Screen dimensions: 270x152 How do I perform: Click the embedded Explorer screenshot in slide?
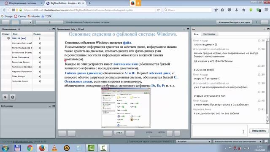[x=126, y=108]
